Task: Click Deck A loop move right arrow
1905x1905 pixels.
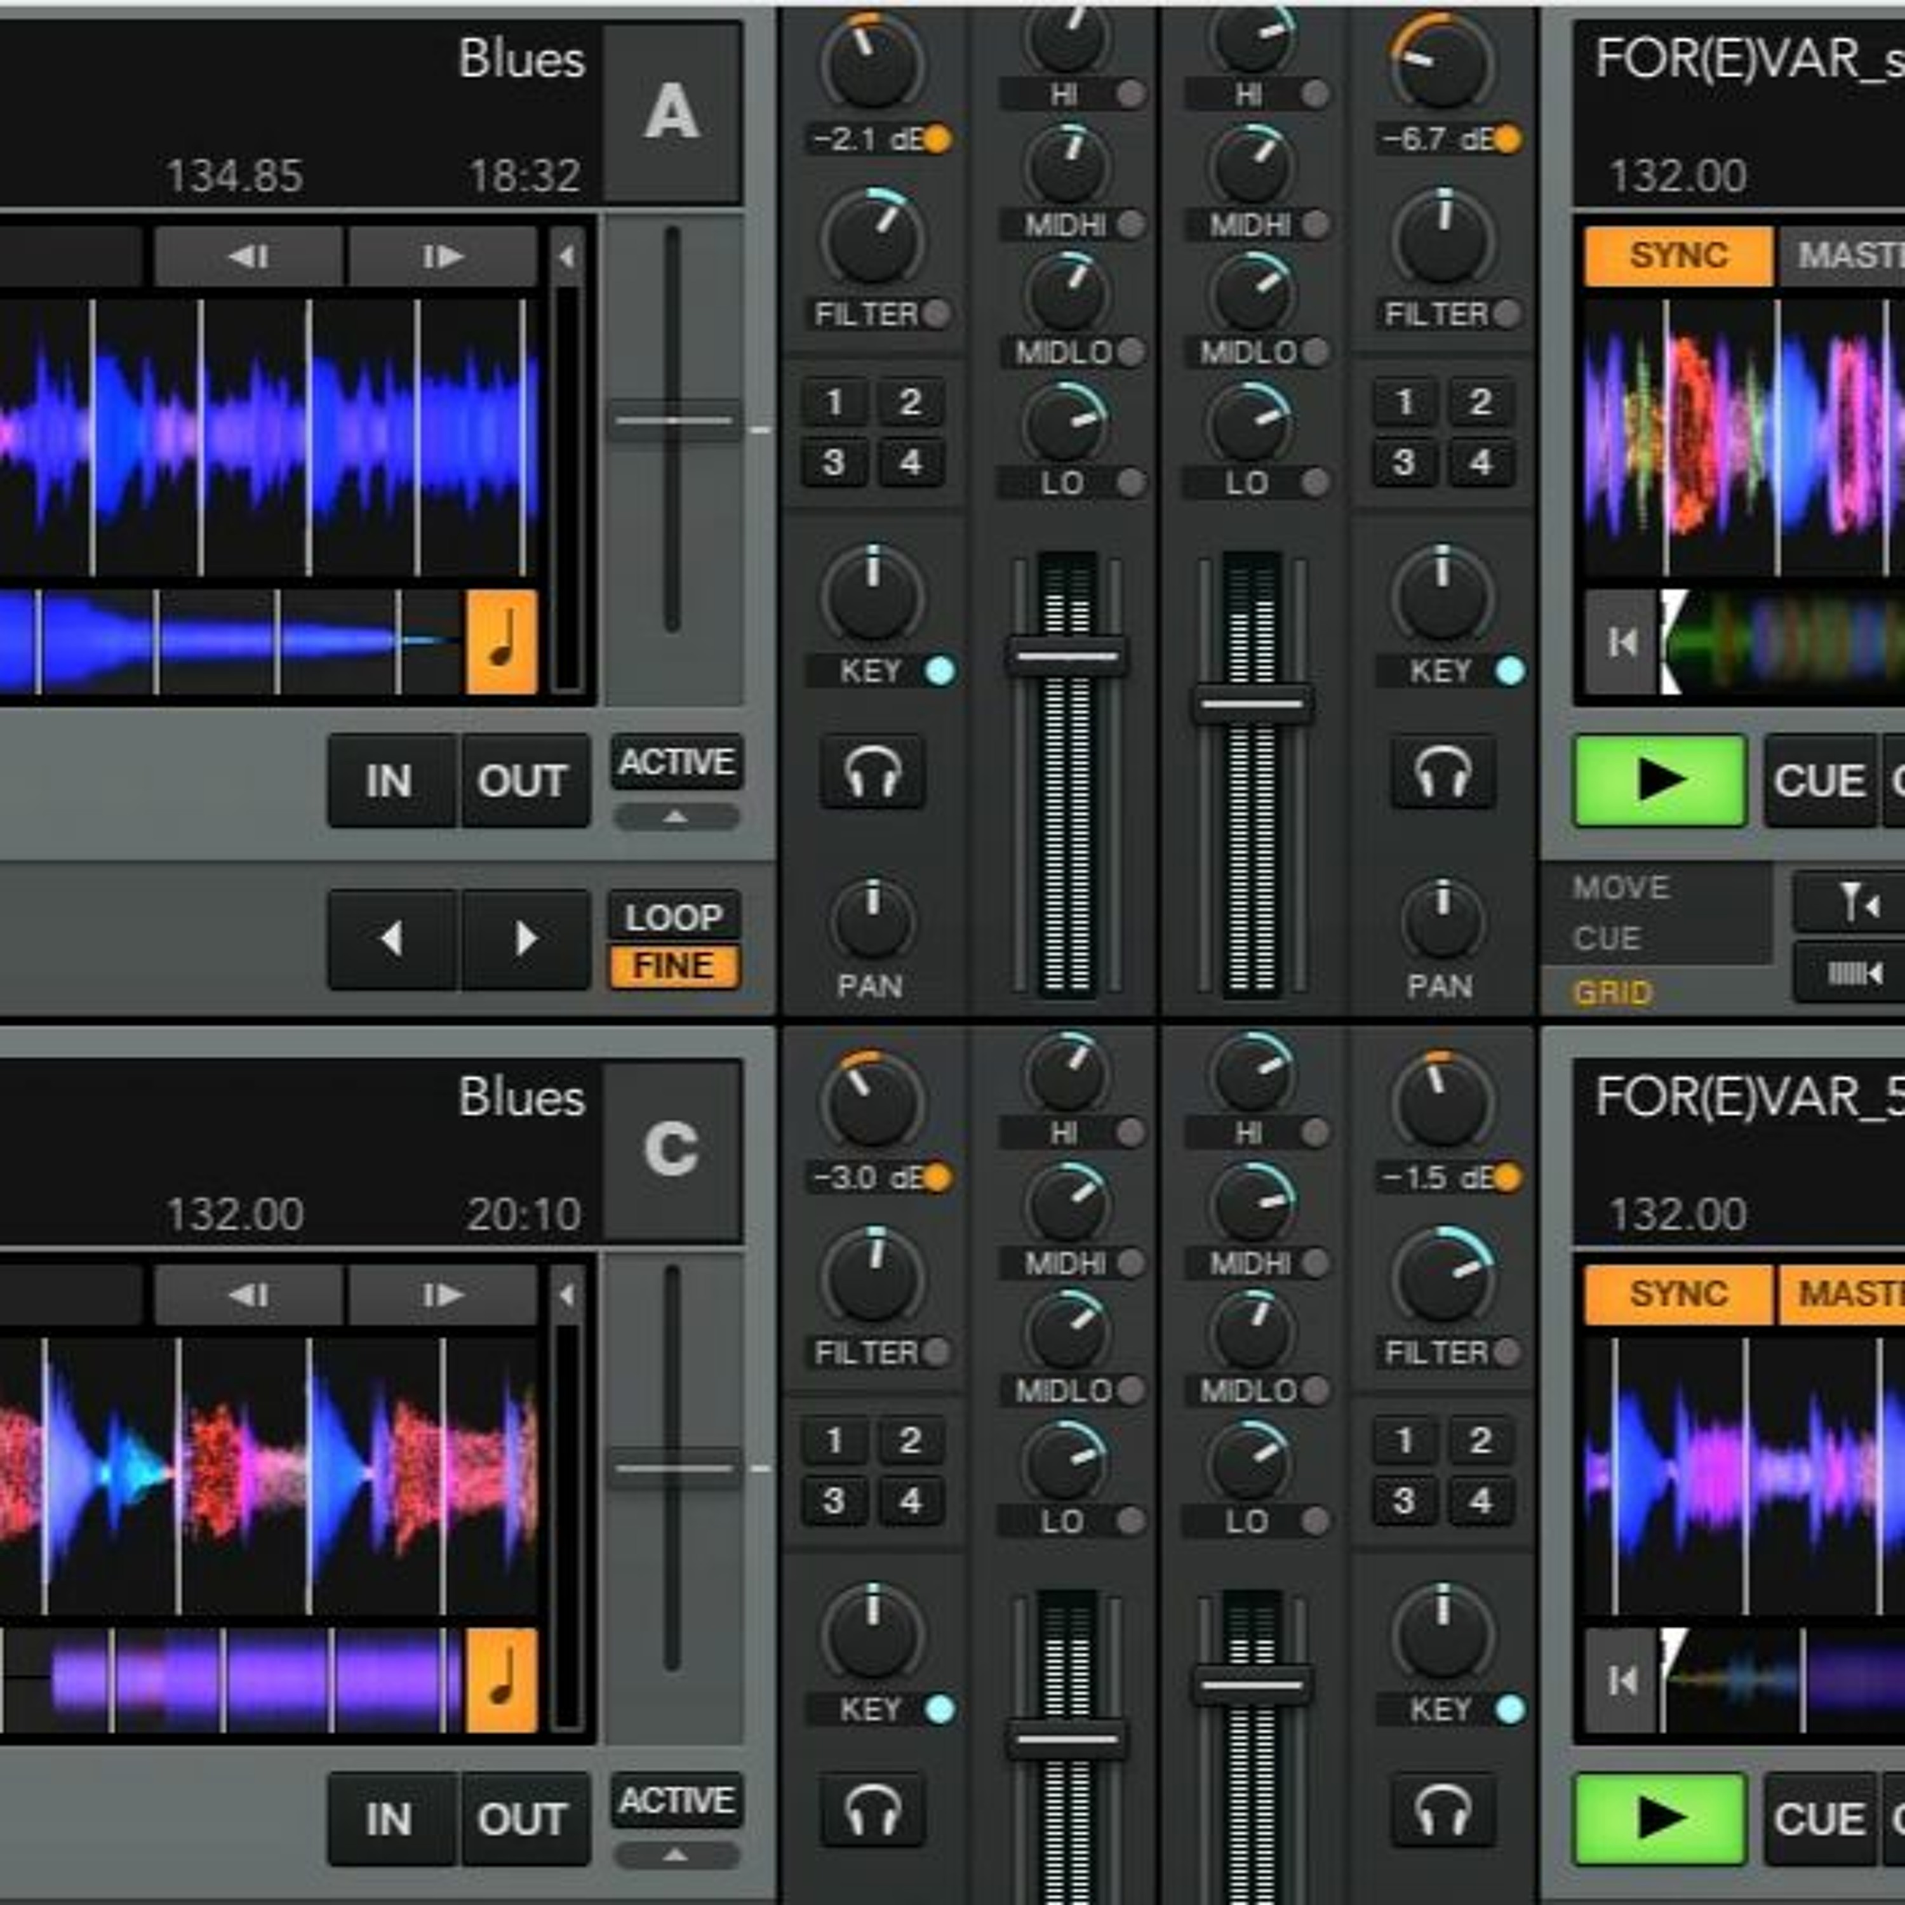Action: 526,938
